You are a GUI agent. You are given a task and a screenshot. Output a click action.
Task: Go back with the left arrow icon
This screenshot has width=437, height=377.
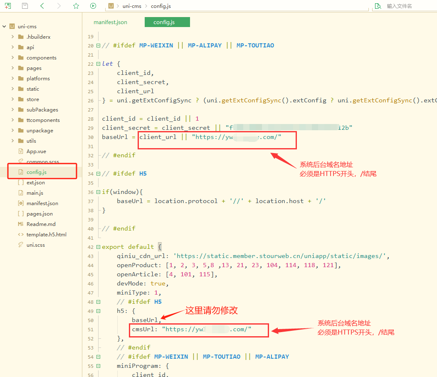tap(42, 6)
